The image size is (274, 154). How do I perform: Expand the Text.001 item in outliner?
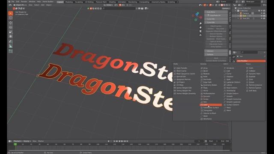pos(238,18)
